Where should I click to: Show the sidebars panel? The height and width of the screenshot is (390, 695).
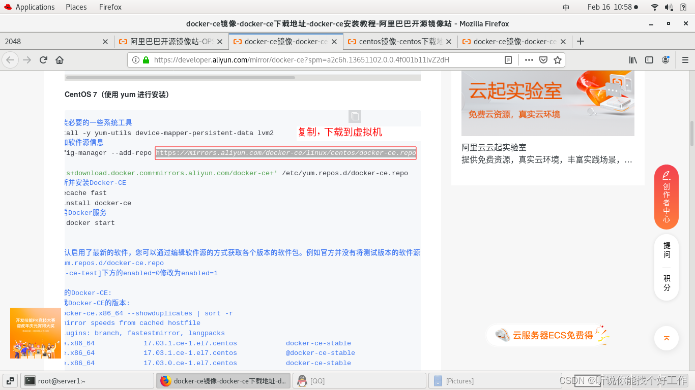649,60
